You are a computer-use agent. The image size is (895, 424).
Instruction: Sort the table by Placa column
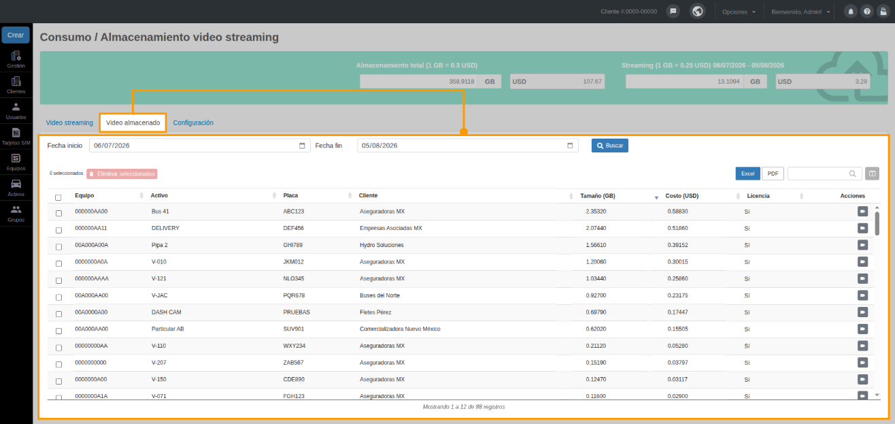[316, 196]
